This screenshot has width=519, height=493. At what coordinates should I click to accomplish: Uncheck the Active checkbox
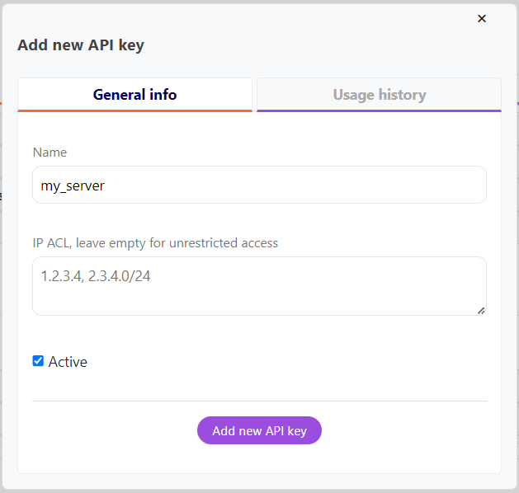point(38,361)
